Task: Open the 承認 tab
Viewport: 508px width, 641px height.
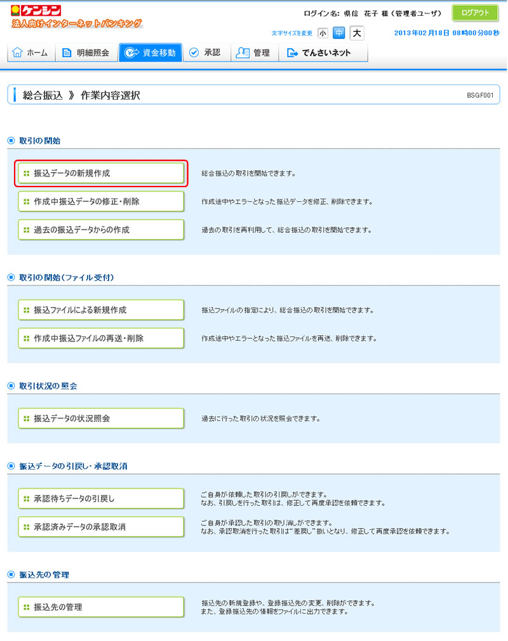Action: tap(205, 53)
